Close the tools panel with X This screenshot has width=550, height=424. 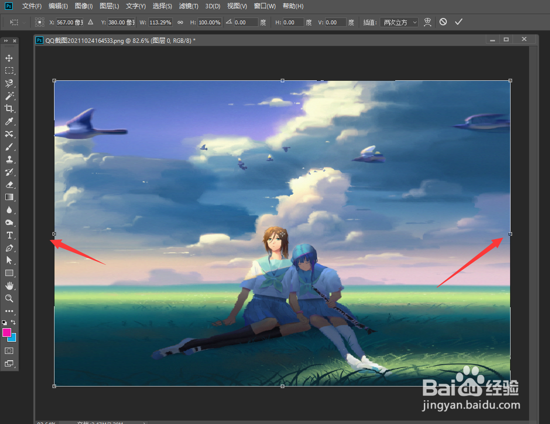tap(15, 41)
